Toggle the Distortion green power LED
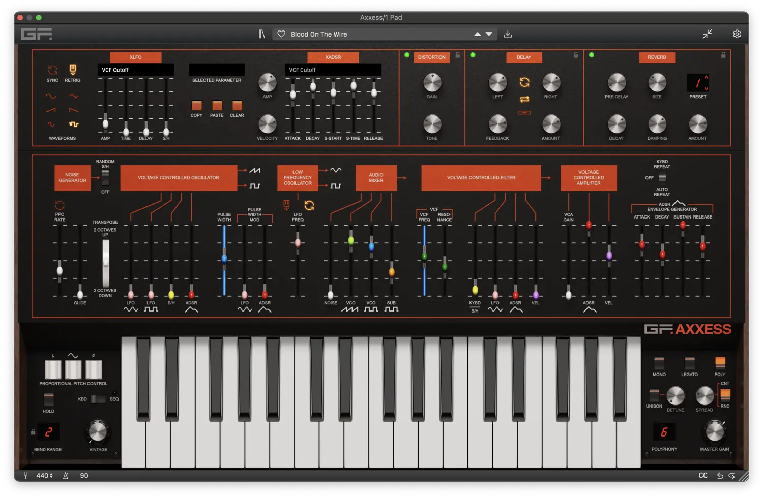763x498 pixels. 407,55
